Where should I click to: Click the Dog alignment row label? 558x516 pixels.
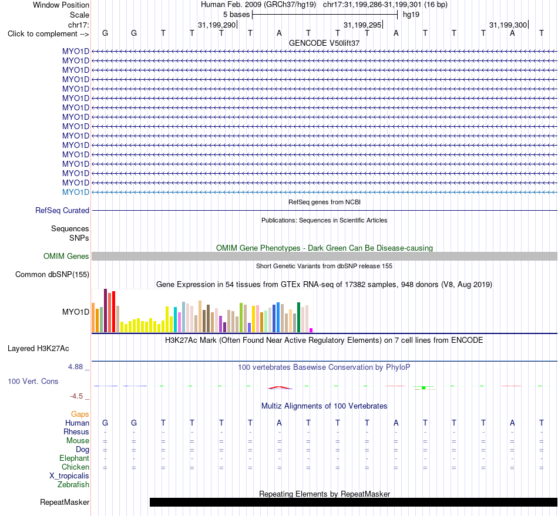click(x=82, y=450)
